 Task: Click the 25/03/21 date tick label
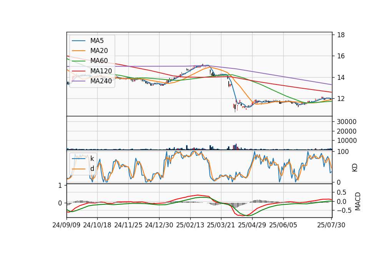221,225
